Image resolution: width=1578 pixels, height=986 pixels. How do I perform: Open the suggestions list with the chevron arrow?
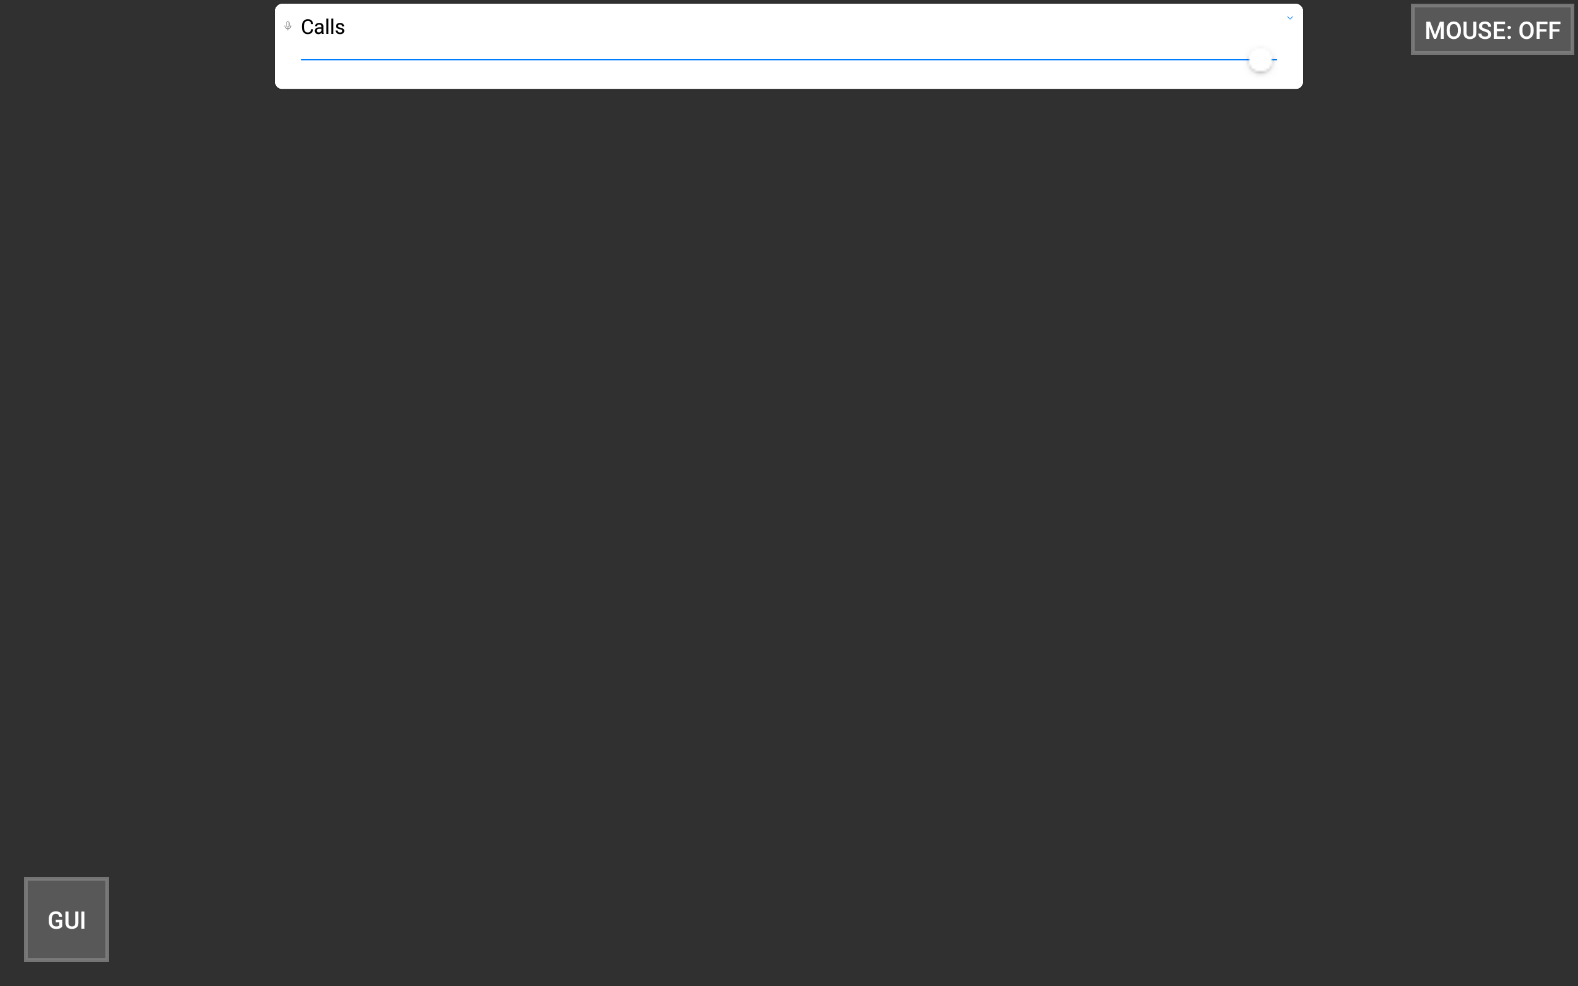pyautogui.click(x=1290, y=18)
